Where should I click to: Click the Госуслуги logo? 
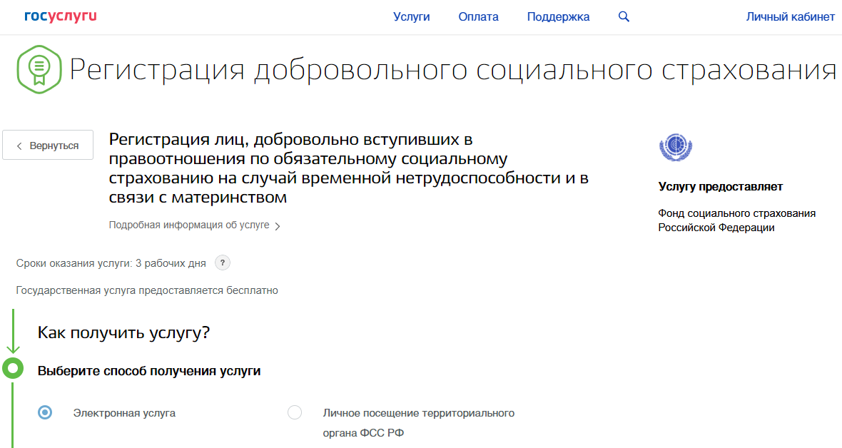(x=60, y=16)
